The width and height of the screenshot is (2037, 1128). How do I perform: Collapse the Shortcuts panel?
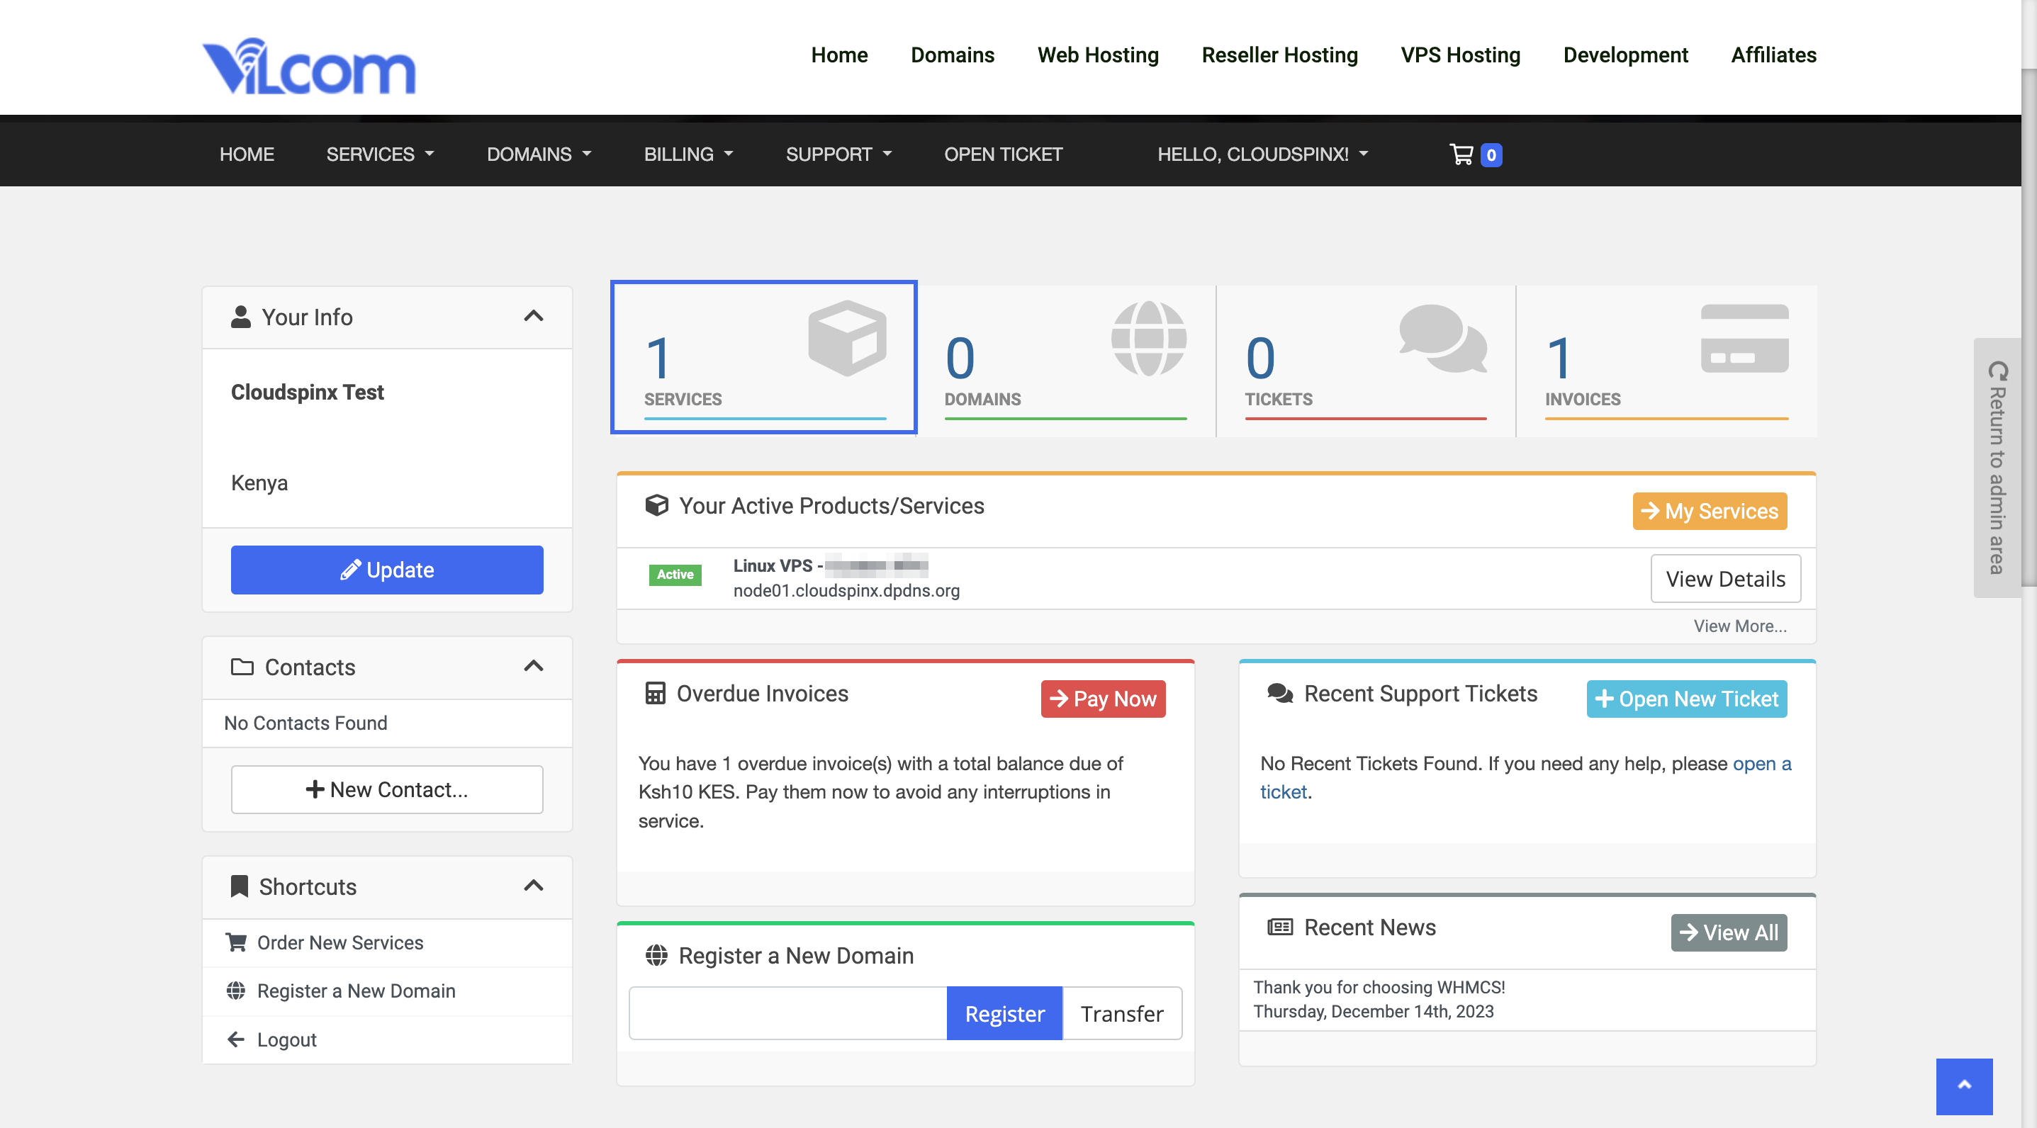click(534, 886)
